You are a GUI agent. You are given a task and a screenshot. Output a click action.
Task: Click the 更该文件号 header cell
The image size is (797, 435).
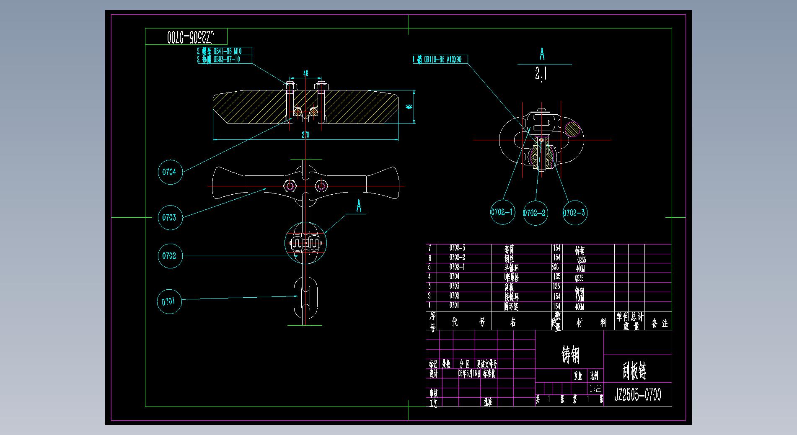[x=487, y=364]
